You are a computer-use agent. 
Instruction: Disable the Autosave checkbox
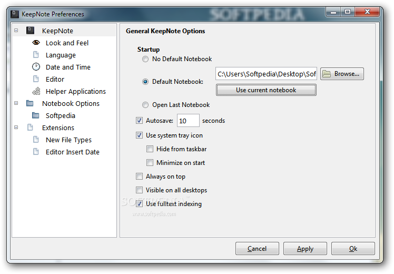coord(139,121)
